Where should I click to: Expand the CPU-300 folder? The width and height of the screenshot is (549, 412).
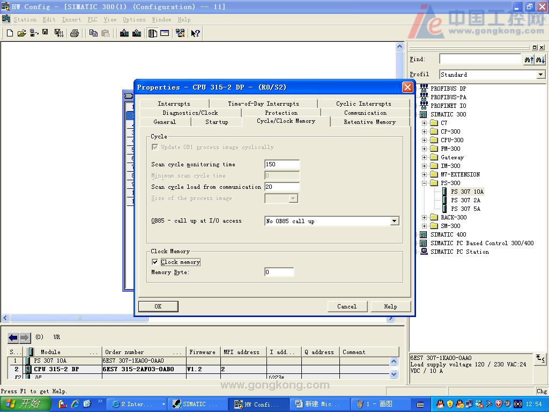coord(425,140)
